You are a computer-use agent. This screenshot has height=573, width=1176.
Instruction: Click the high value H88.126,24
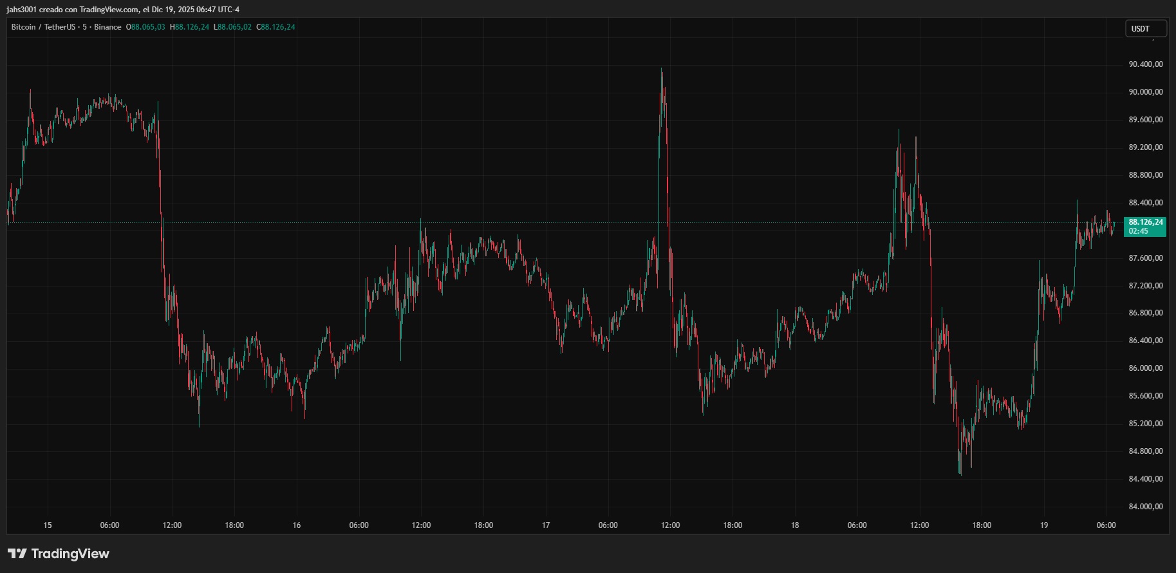point(189,27)
